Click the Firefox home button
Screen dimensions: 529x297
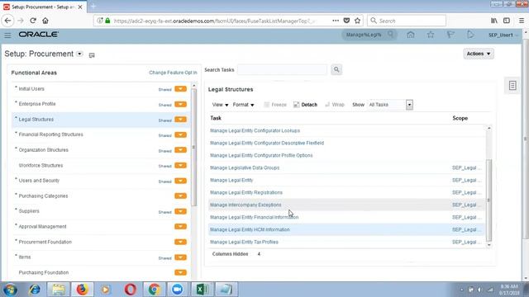pos(45,21)
